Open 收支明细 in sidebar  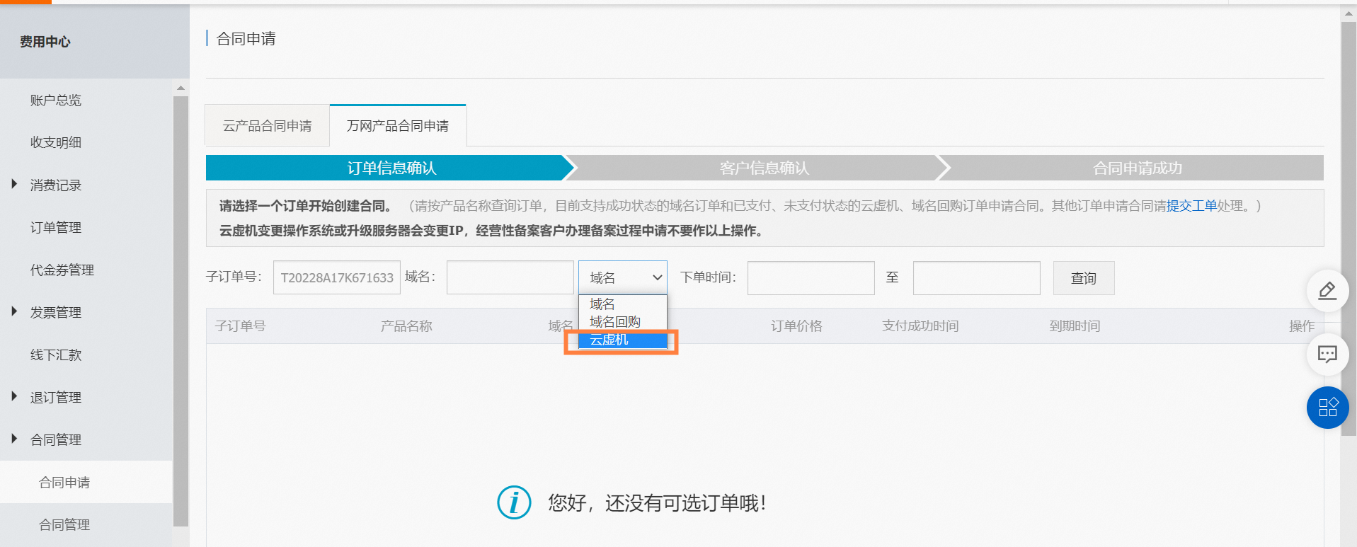56,142
